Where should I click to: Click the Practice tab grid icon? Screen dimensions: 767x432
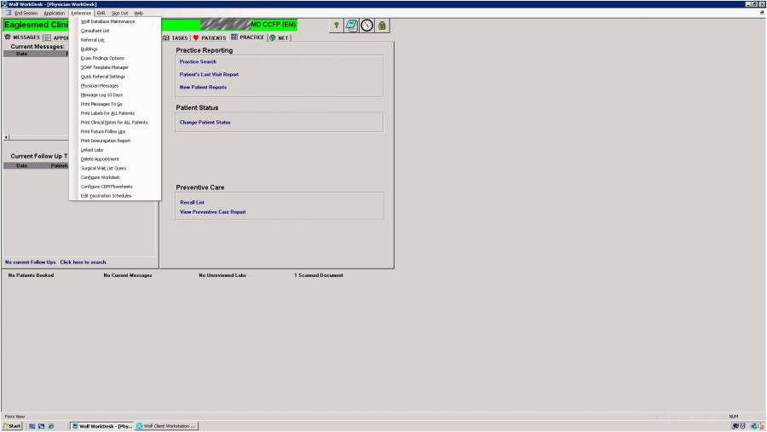click(x=234, y=37)
